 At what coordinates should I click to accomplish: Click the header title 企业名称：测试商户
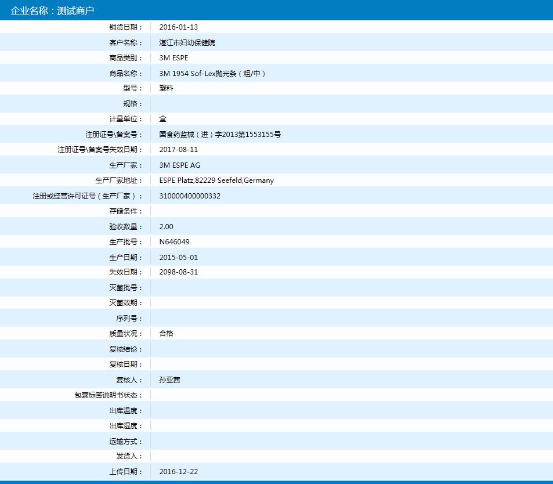[52, 10]
